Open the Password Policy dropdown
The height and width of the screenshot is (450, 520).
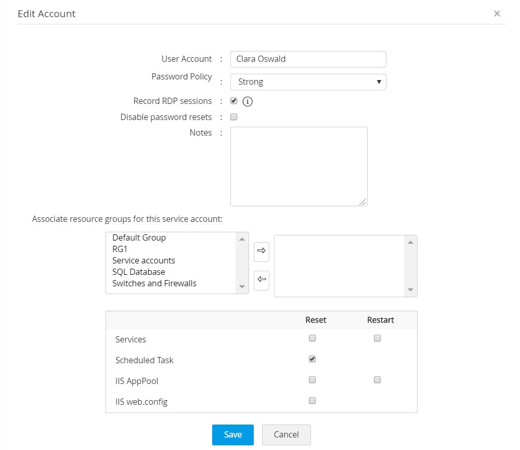click(308, 82)
